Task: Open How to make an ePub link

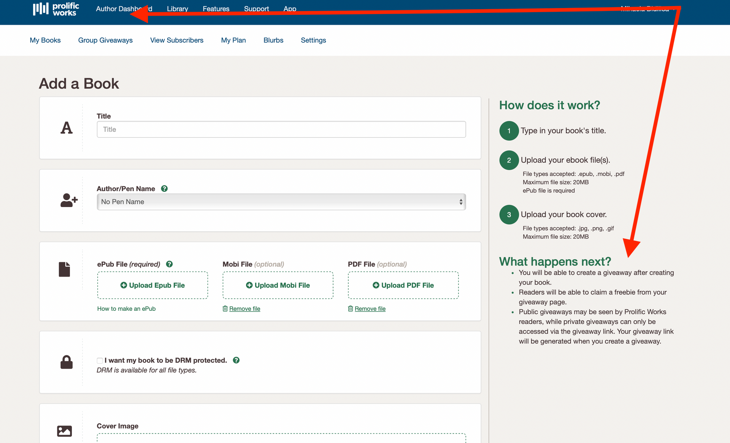Action: [x=126, y=309]
